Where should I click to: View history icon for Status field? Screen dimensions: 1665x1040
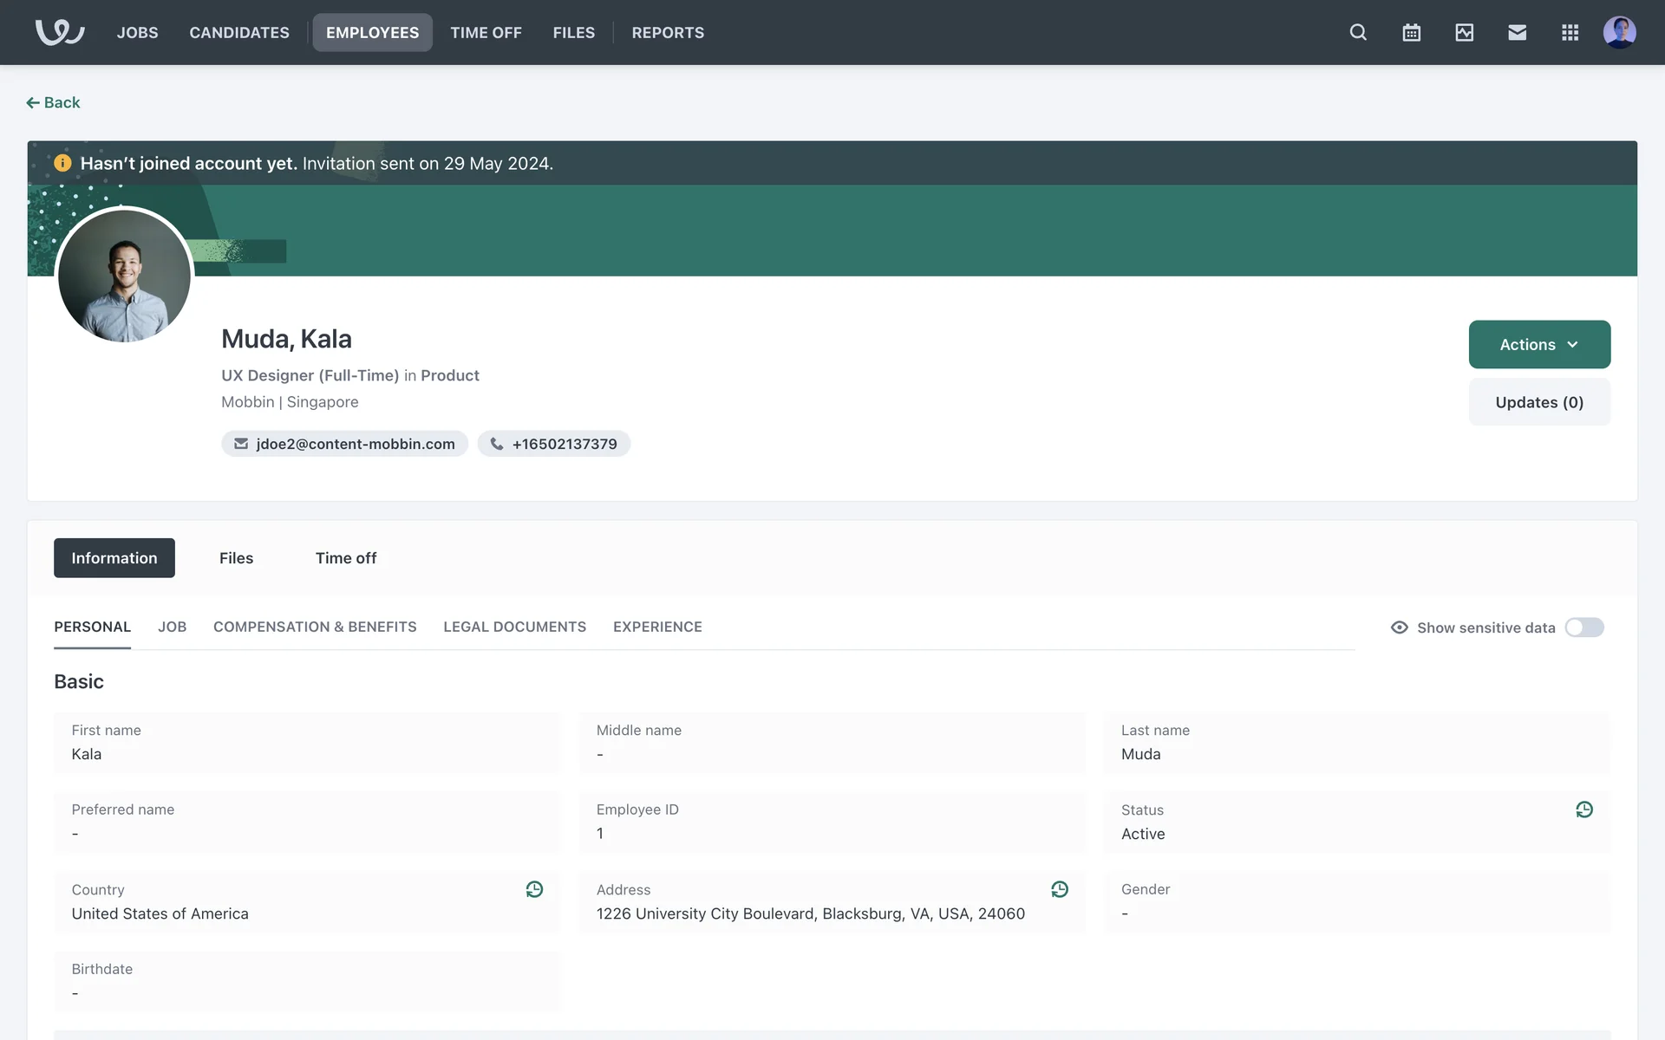pos(1583,809)
